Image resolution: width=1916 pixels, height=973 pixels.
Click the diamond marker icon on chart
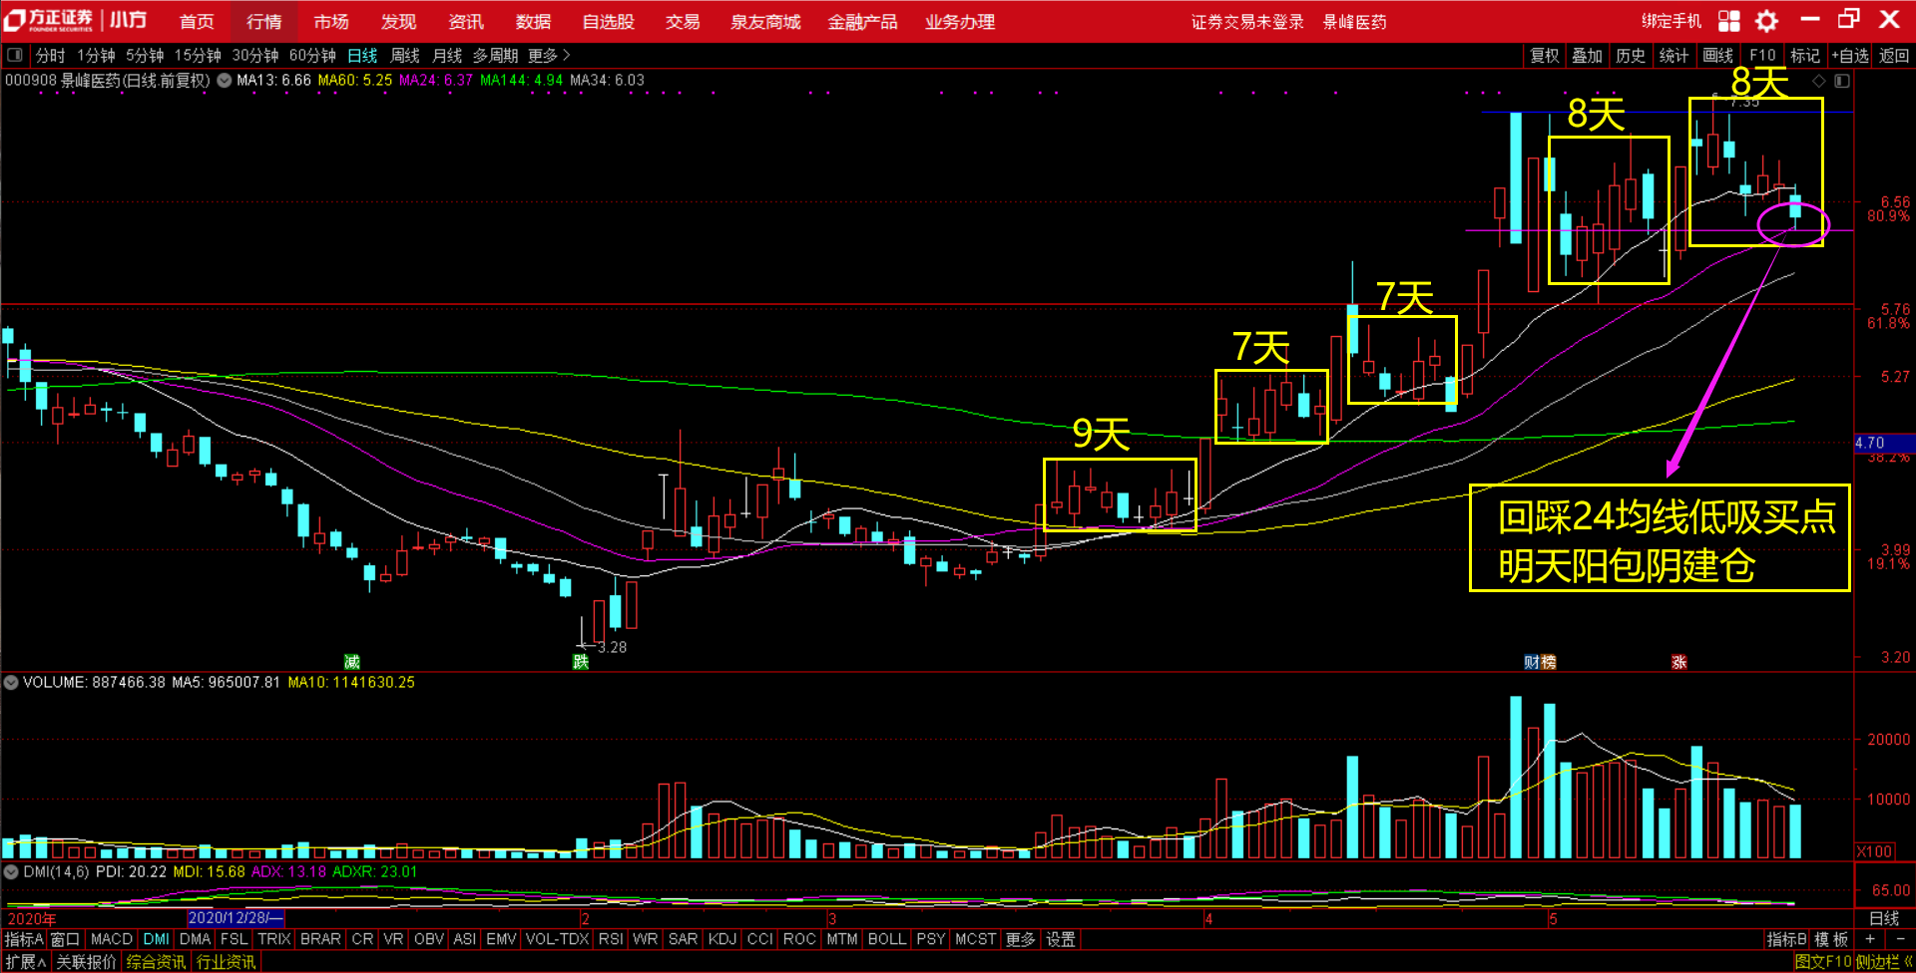pyautogui.click(x=1819, y=81)
